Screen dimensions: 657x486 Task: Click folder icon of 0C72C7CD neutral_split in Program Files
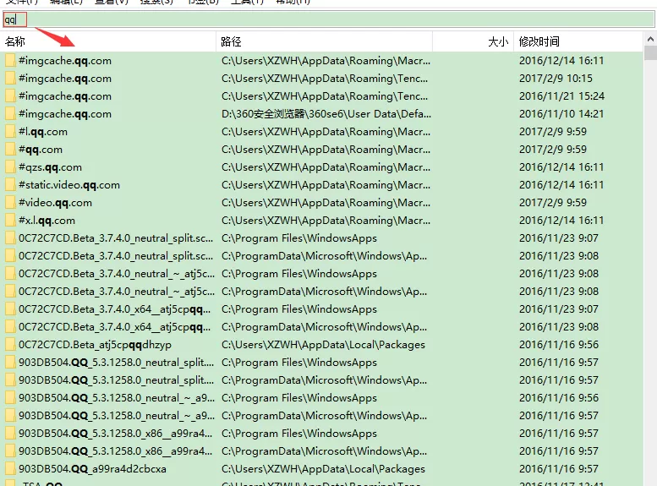click(10, 238)
